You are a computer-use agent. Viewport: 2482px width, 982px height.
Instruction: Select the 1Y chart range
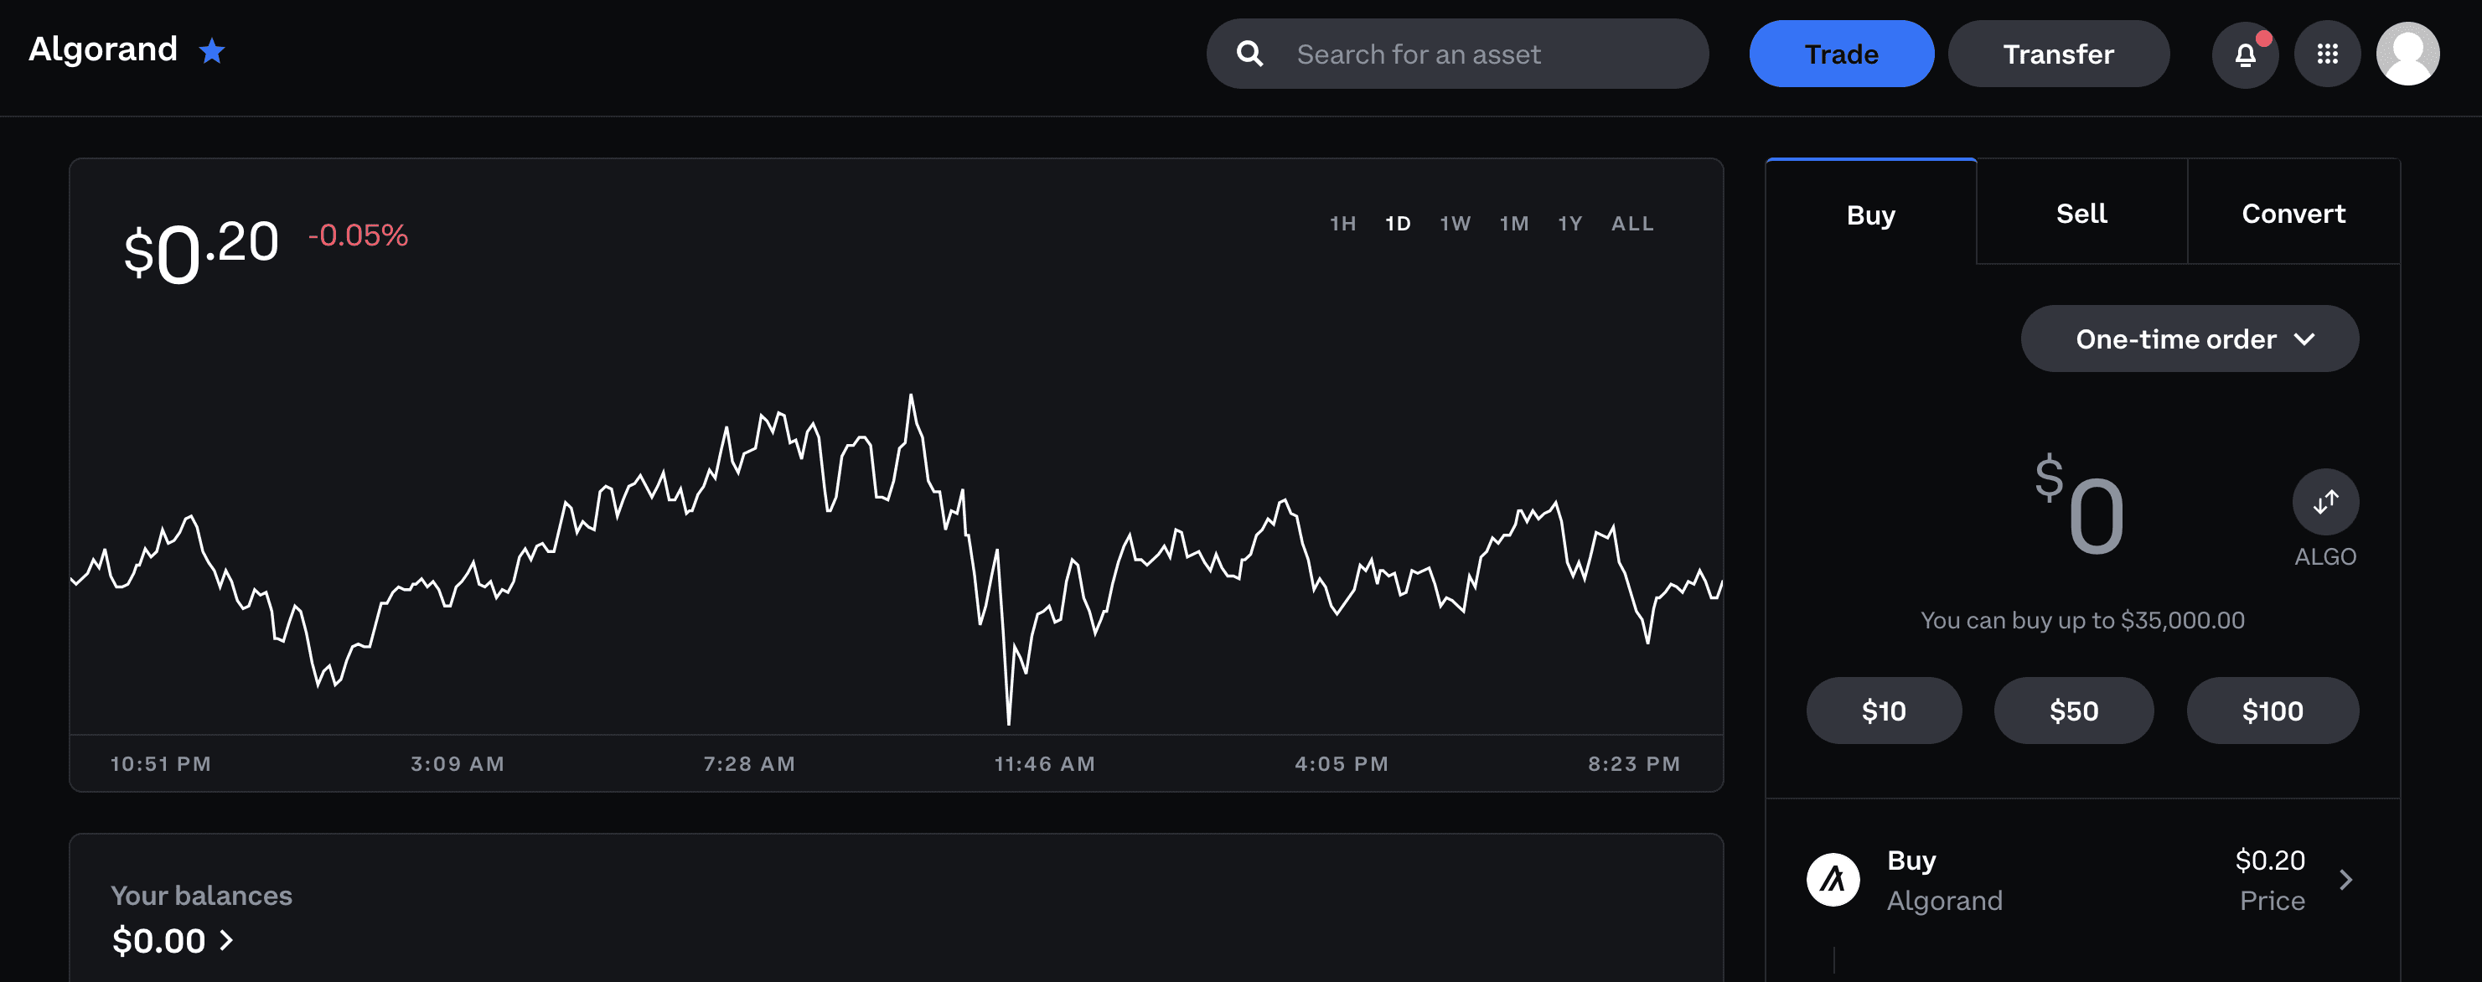coord(1570,224)
